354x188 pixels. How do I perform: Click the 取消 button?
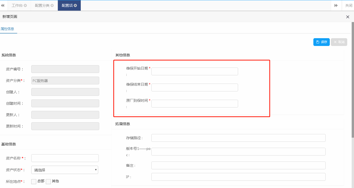pos(339,42)
